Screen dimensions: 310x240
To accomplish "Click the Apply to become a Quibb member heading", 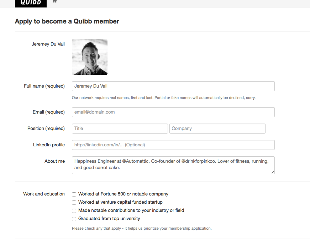I will tap(67, 21).
